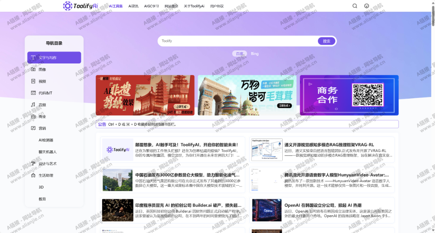
Task: Select 代码&IT category in sidebar
Action: (x=54, y=93)
